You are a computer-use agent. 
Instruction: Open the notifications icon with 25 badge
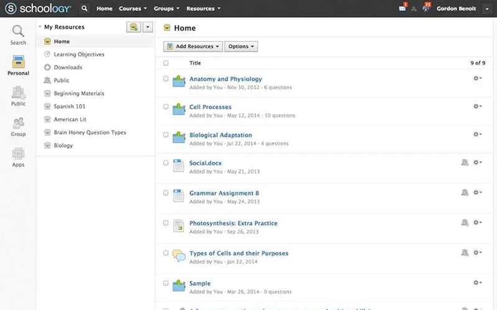(426, 8)
